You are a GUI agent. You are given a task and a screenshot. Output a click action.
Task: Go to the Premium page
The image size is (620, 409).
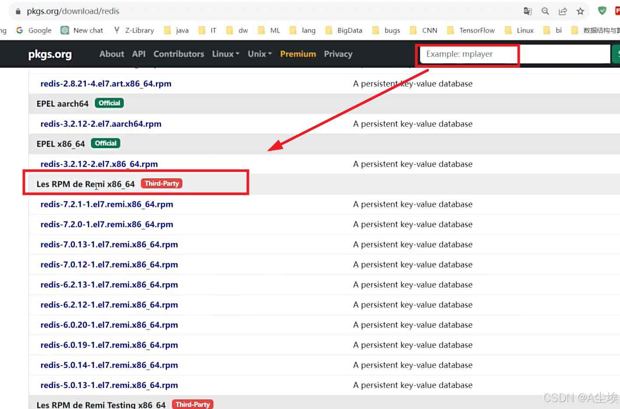point(298,54)
